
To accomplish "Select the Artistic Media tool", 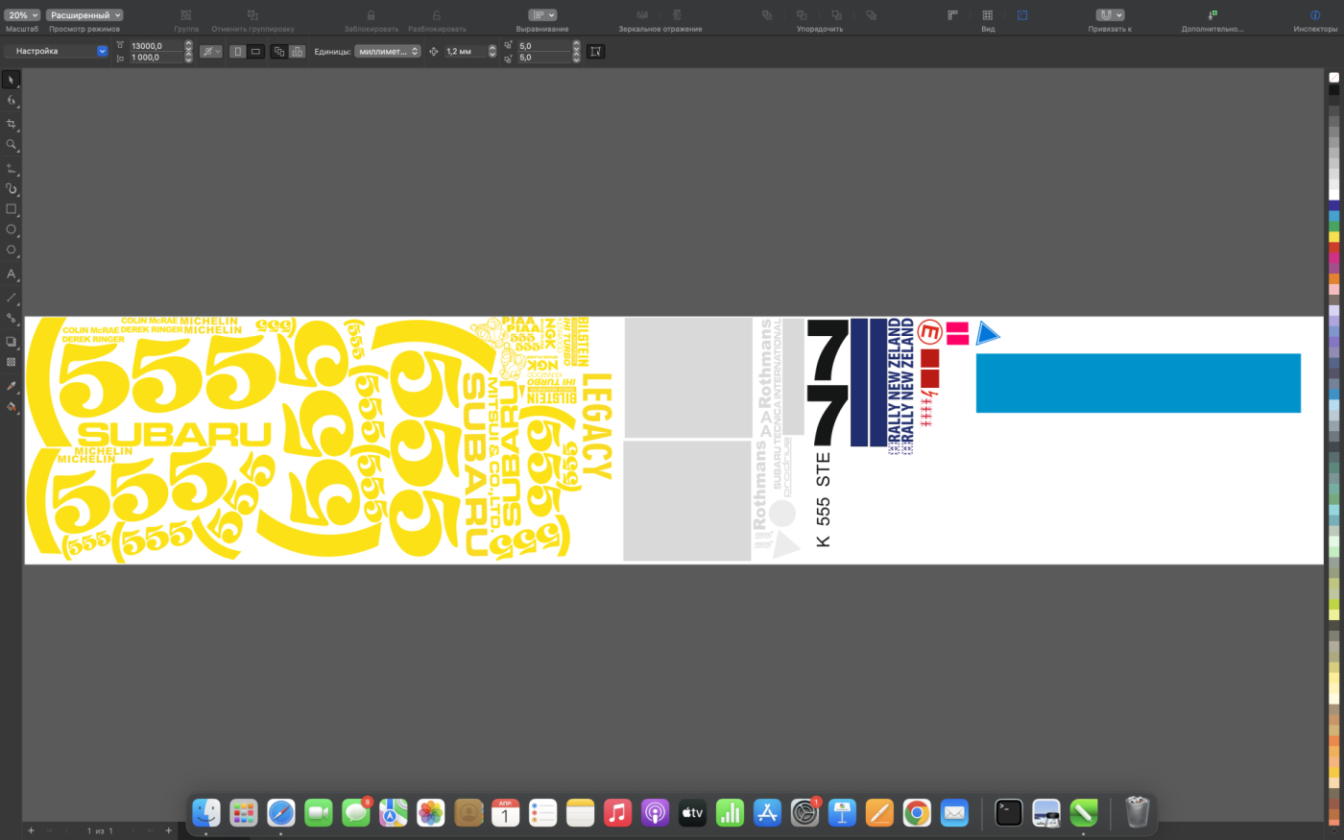I will pos(12,188).
